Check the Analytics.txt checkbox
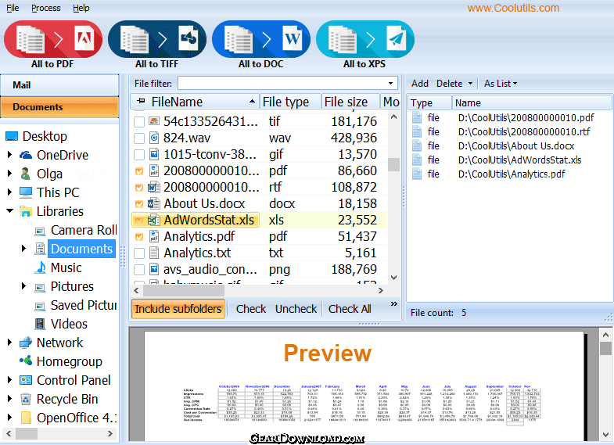Image resolution: width=614 pixels, height=445 pixels. (x=139, y=253)
